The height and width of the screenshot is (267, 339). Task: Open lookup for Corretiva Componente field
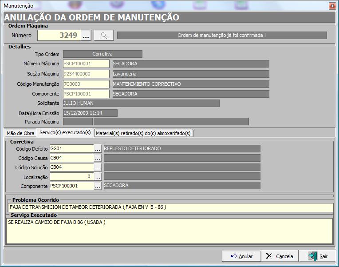[x=98, y=186]
